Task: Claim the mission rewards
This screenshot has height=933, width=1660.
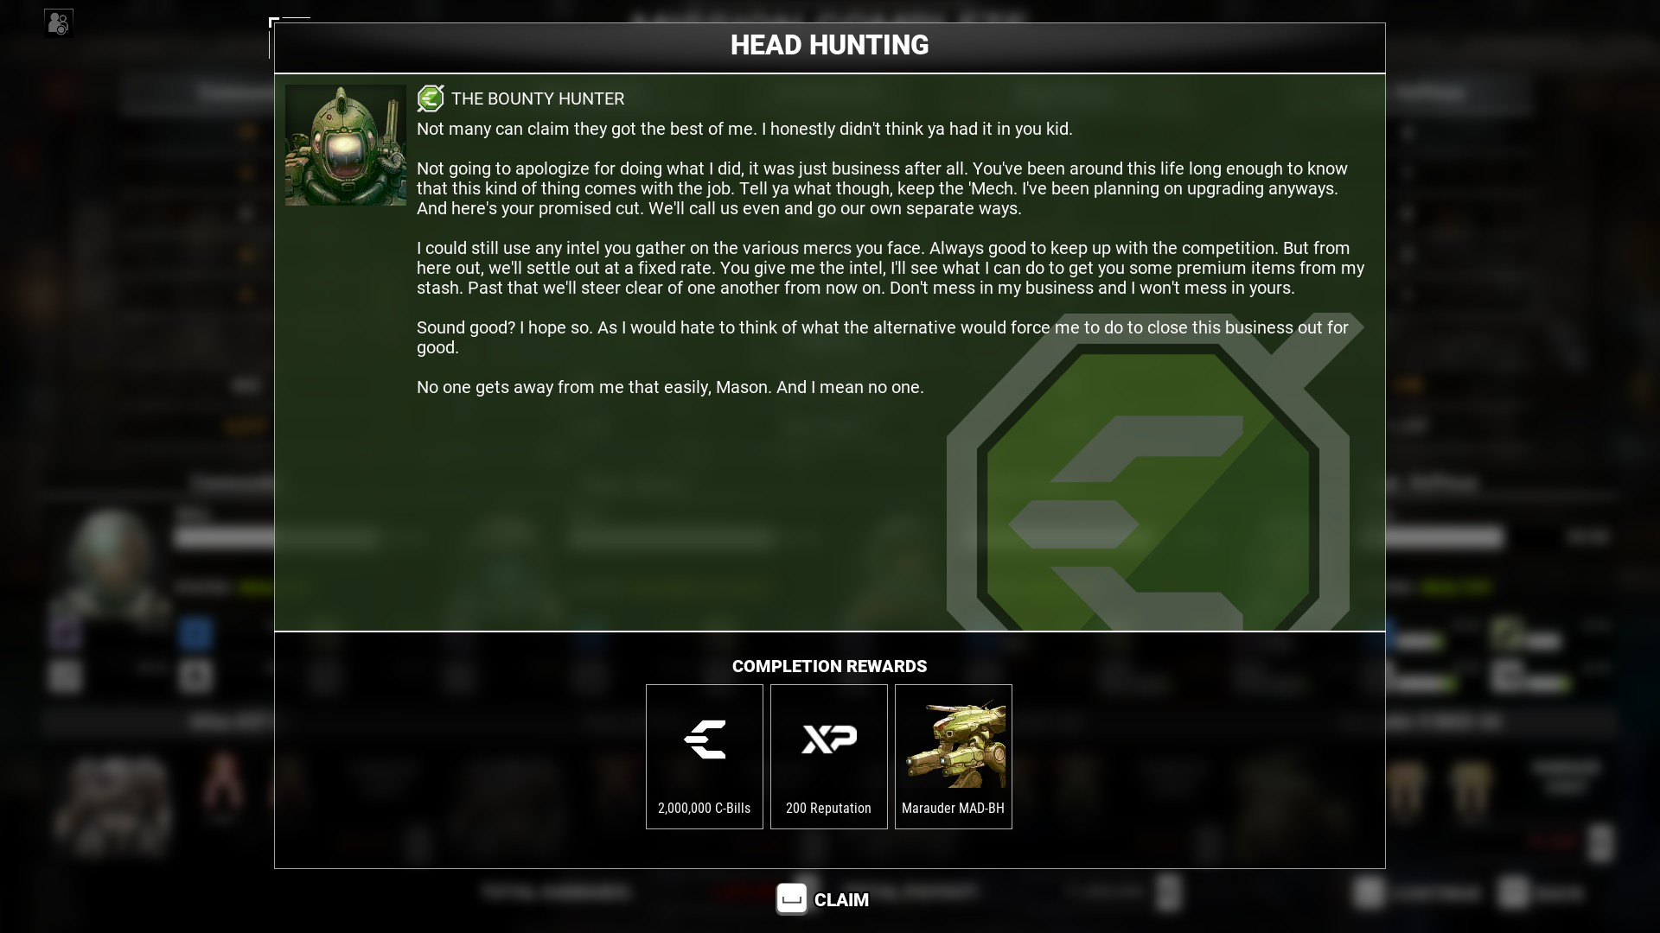Action: coord(822,899)
